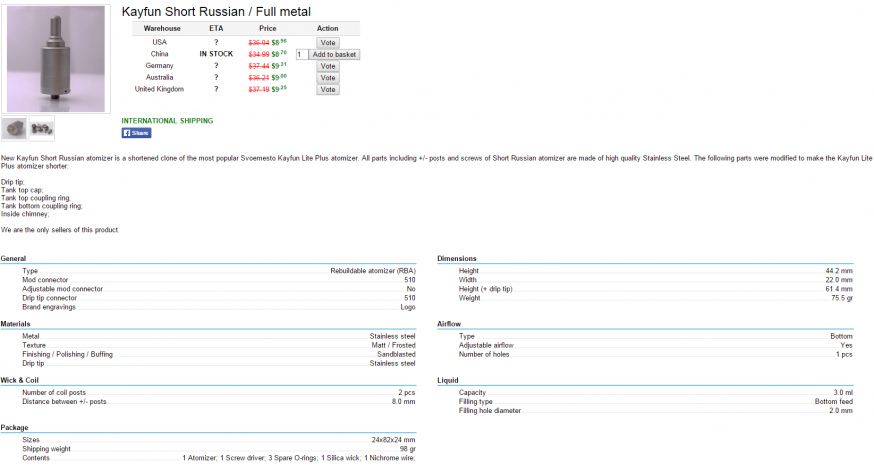Click the USA row price
Viewport: 874px width, 472px height.
pyautogui.click(x=267, y=42)
